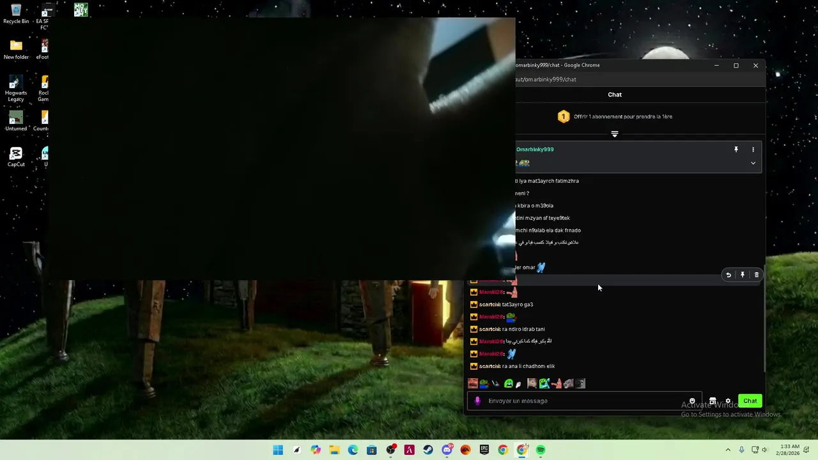Delete the hovered chat message

[x=757, y=275]
